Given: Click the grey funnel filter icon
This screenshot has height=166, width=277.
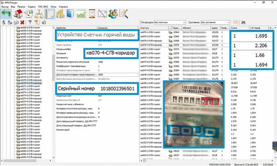Looking at the screenshot, I should tap(30, 22).
